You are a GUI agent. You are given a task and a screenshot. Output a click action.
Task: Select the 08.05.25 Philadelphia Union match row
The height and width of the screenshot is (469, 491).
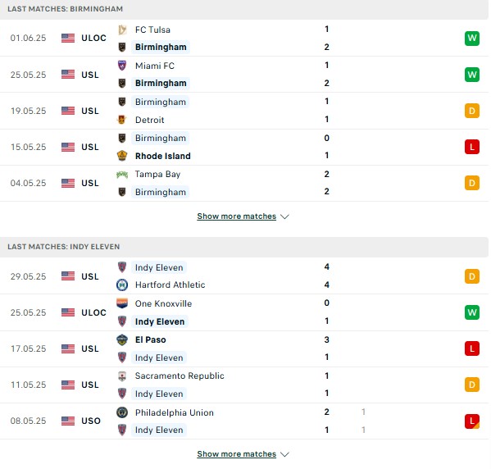244,421
